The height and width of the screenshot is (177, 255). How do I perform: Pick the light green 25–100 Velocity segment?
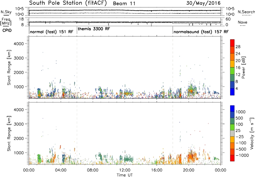tap(232, 127)
